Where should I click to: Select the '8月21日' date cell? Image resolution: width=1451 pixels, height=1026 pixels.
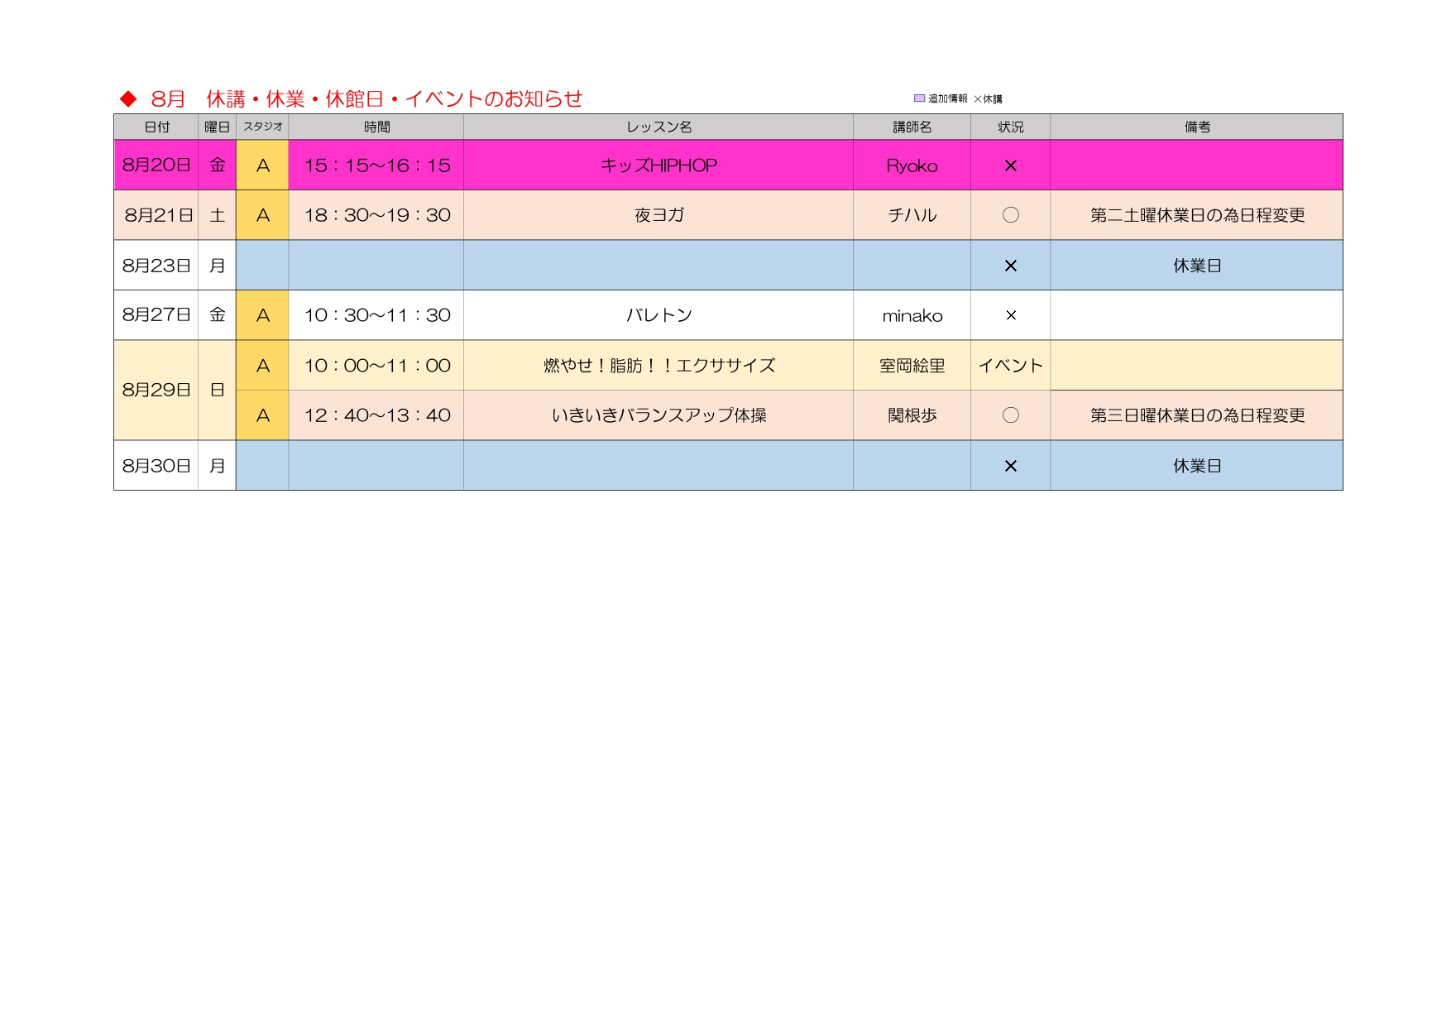tap(158, 215)
